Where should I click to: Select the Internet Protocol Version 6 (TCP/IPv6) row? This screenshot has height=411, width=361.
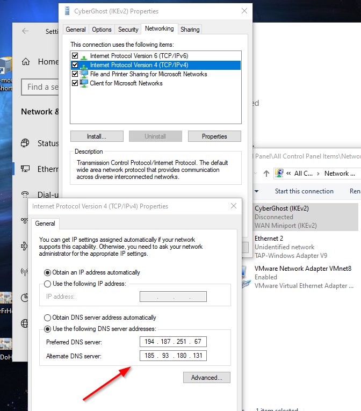pyautogui.click(x=156, y=56)
